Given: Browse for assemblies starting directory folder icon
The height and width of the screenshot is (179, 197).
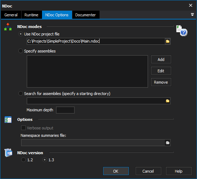Looking at the screenshot, I should [x=168, y=101].
